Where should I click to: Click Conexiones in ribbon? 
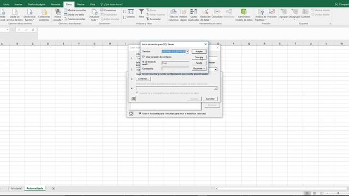(108, 10)
